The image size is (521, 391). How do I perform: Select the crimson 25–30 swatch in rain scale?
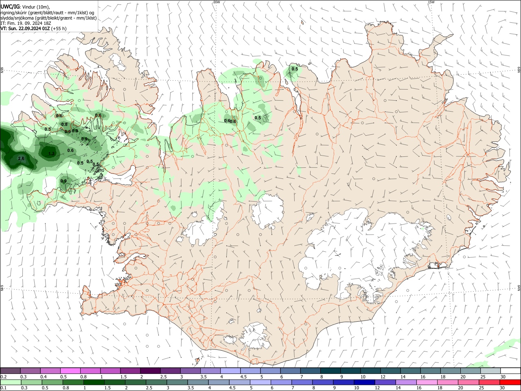pyautogui.click(x=489, y=382)
